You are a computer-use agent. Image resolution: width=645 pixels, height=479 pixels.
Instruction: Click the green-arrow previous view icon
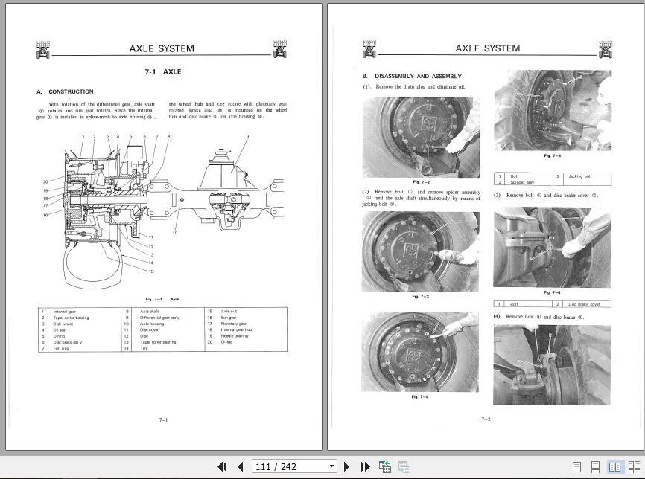(385, 466)
